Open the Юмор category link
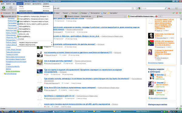Viewport: 182px width, 113px height. pos(8,64)
